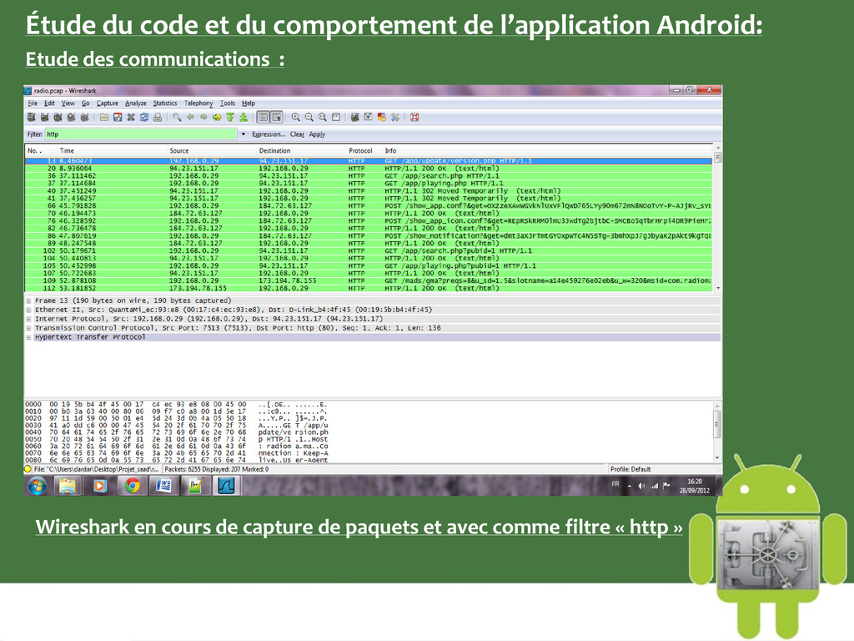Open the Telephony menu
This screenshot has width=854, height=641.
pyautogui.click(x=198, y=103)
